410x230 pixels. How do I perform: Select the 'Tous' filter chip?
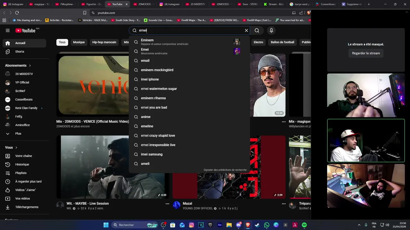[62, 42]
